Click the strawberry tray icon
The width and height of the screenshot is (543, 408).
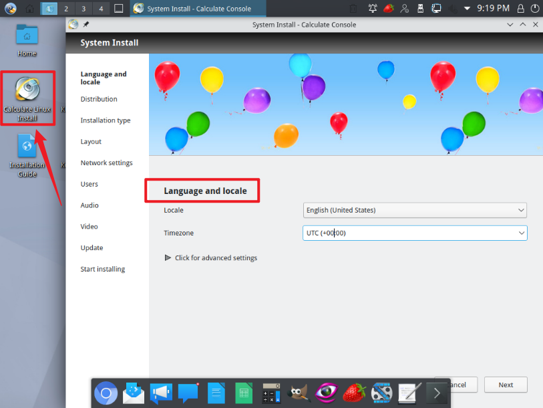click(389, 8)
